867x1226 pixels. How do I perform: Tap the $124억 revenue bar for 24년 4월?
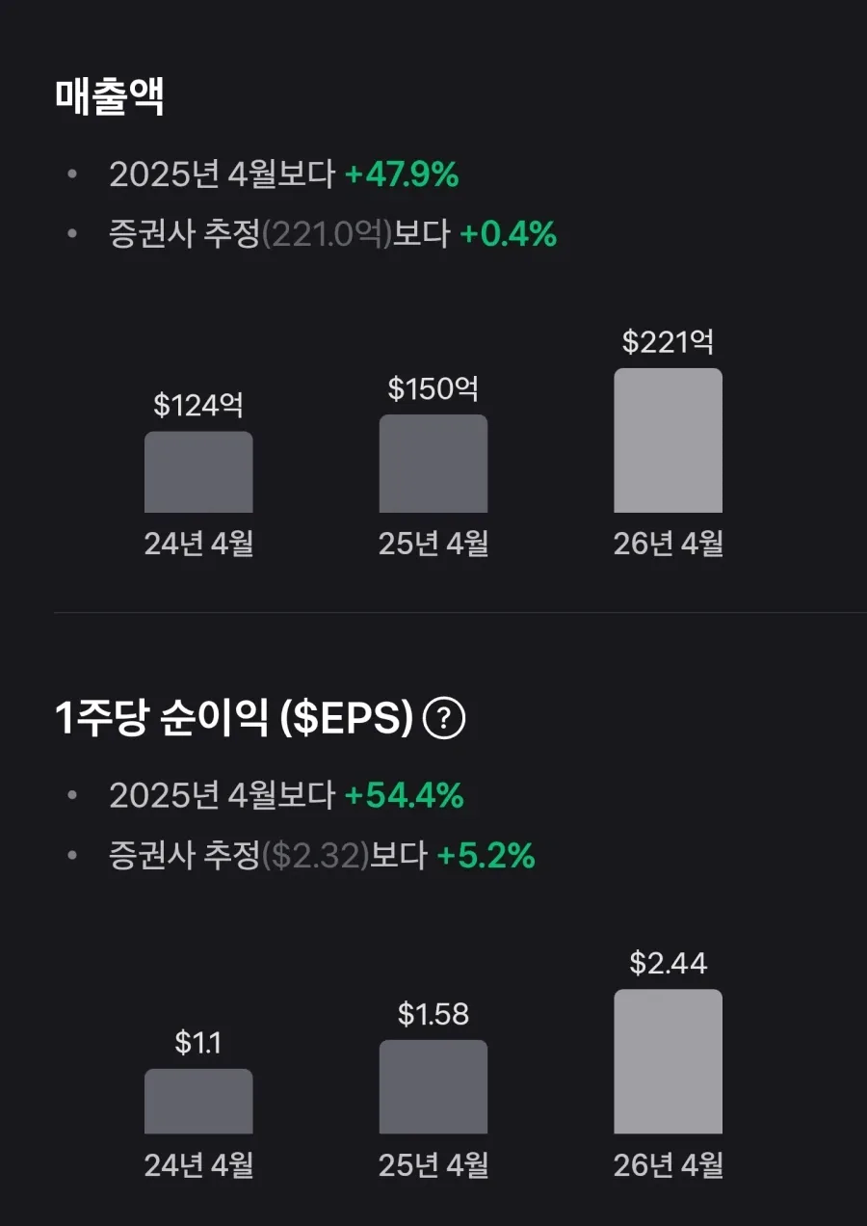tap(198, 472)
